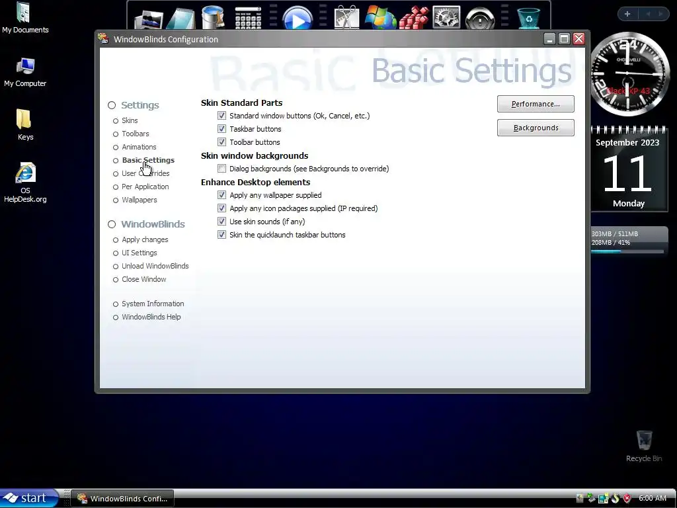677x508 pixels.
Task: Select the Settings heading radio circle
Action: 112,105
